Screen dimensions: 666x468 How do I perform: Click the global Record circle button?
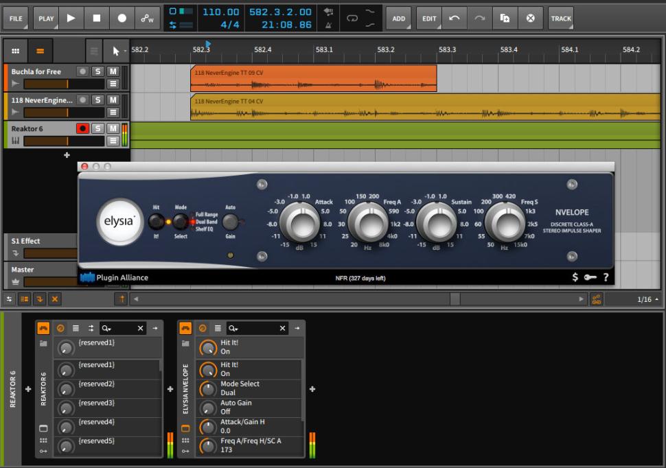coord(122,19)
